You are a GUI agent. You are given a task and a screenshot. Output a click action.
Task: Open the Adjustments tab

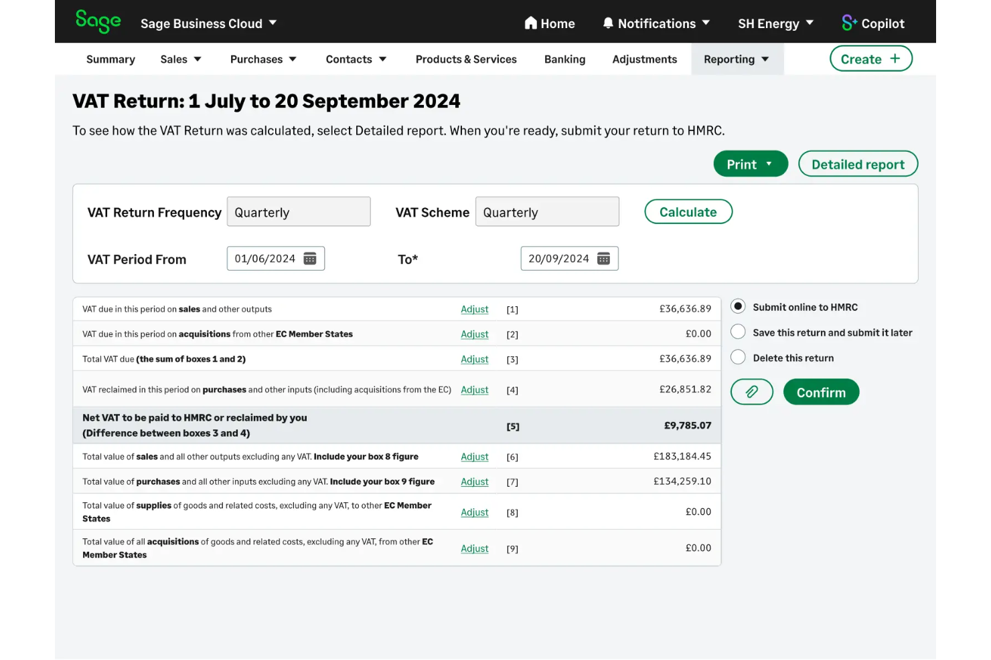pyautogui.click(x=644, y=60)
